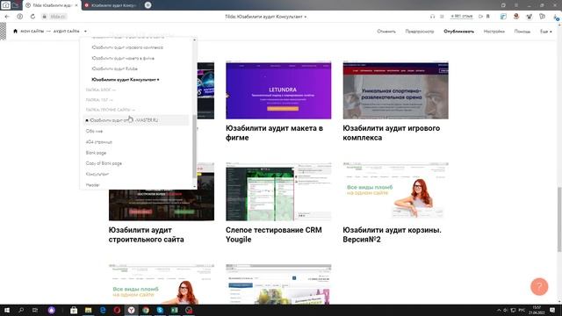Select Юзабилити аудит макета в фигме in dropdown
Viewport: 562px width, 316px height.
tap(123, 58)
